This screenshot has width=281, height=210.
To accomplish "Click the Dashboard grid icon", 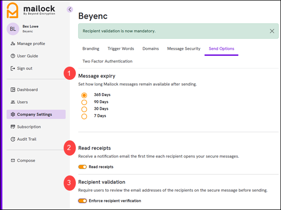I will coord(13,89).
